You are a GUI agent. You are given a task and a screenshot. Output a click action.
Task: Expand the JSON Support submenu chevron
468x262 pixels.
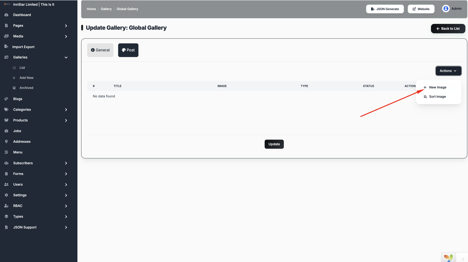tap(66, 227)
